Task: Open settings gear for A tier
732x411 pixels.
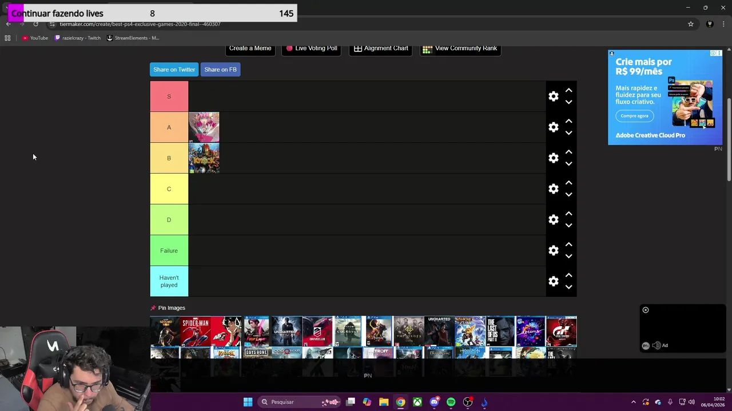Action: (x=553, y=127)
